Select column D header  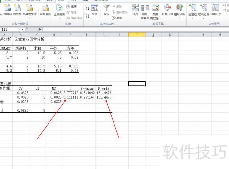pos(54,35)
